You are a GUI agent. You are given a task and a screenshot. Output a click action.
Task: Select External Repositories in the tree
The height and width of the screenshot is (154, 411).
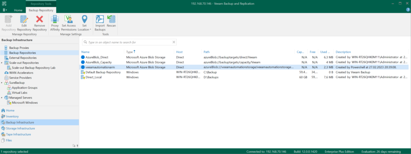tap(23, 58)
